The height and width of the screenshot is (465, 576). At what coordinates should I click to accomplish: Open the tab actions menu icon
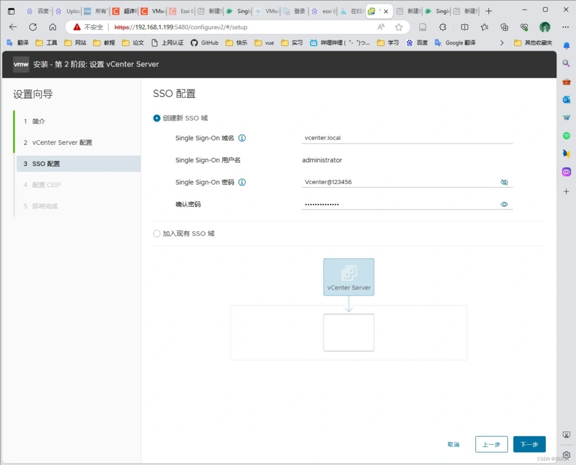click(x=11, y=11)
